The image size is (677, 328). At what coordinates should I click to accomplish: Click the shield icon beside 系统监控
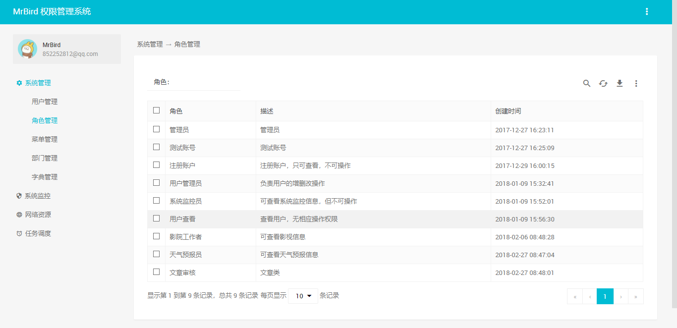click(19, 196)
